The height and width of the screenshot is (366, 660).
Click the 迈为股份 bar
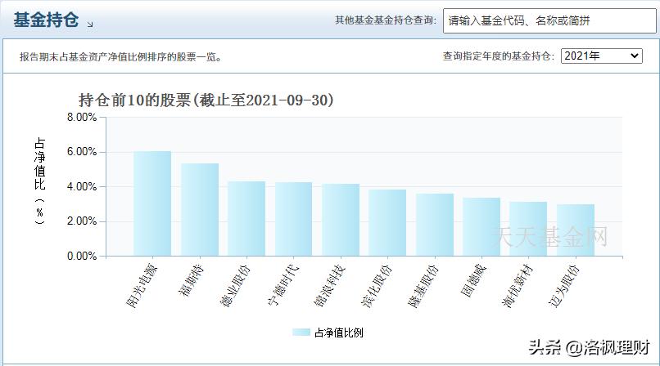tap(575, 230)
